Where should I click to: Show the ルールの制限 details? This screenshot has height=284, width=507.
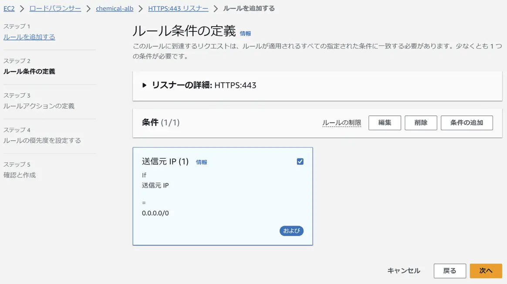point(341,122)
